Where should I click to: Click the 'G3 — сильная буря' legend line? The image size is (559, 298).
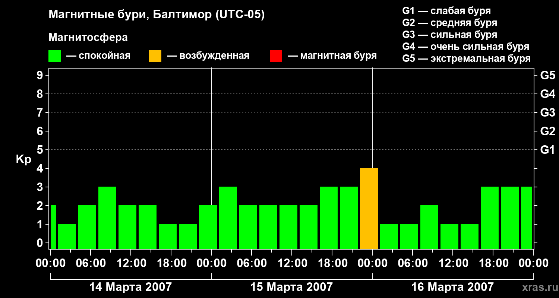point(450,35)
